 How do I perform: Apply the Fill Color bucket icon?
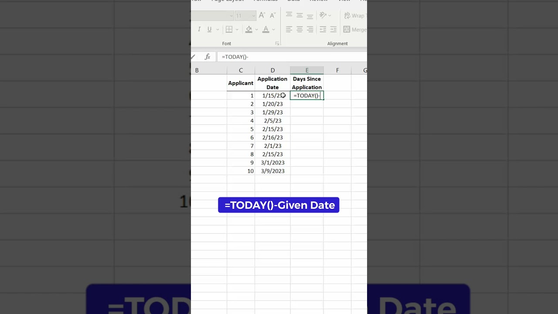pyautogui.click(x=248, y=29)
